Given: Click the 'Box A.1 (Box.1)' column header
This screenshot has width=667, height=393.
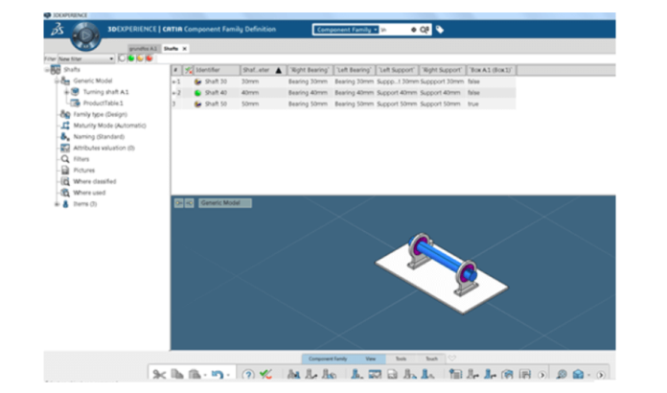Looking at the screenshot, I should click(x=491, y=70).
